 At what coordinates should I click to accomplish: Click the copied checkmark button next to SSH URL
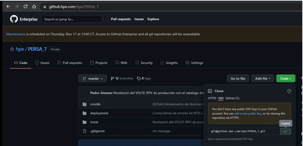click(x=285, y=131)
